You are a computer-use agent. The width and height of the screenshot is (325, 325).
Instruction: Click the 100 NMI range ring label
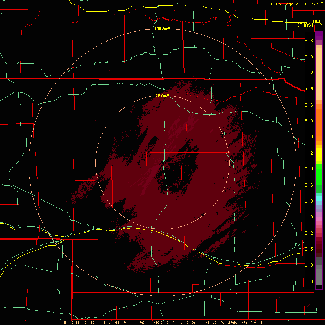(162, 29)
